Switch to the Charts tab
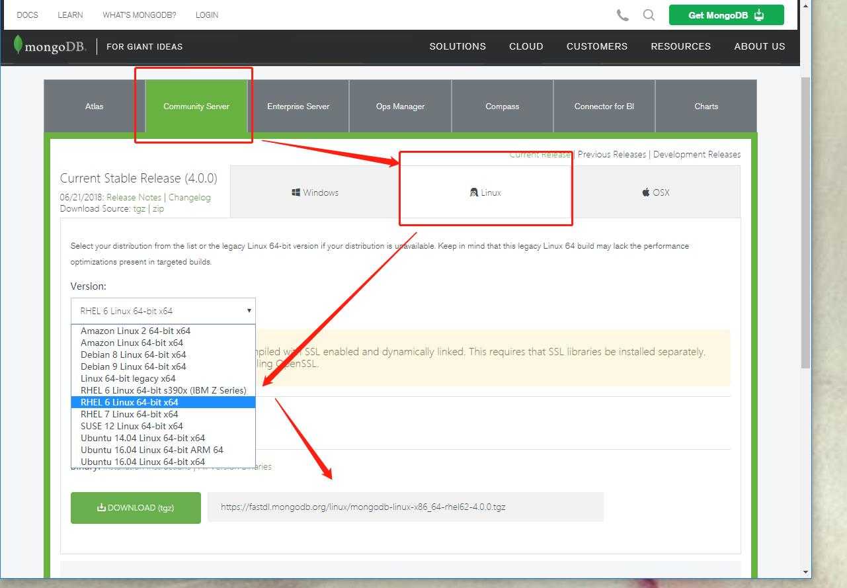847x588 pixels. click(706, 106)
